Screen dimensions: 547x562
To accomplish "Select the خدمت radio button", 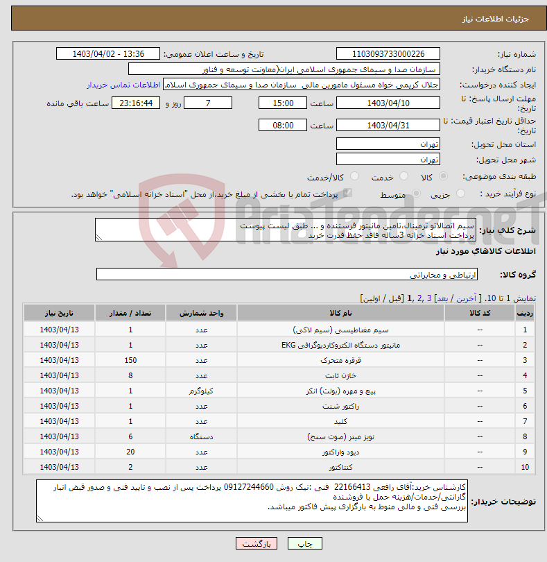I will [403, 176].
